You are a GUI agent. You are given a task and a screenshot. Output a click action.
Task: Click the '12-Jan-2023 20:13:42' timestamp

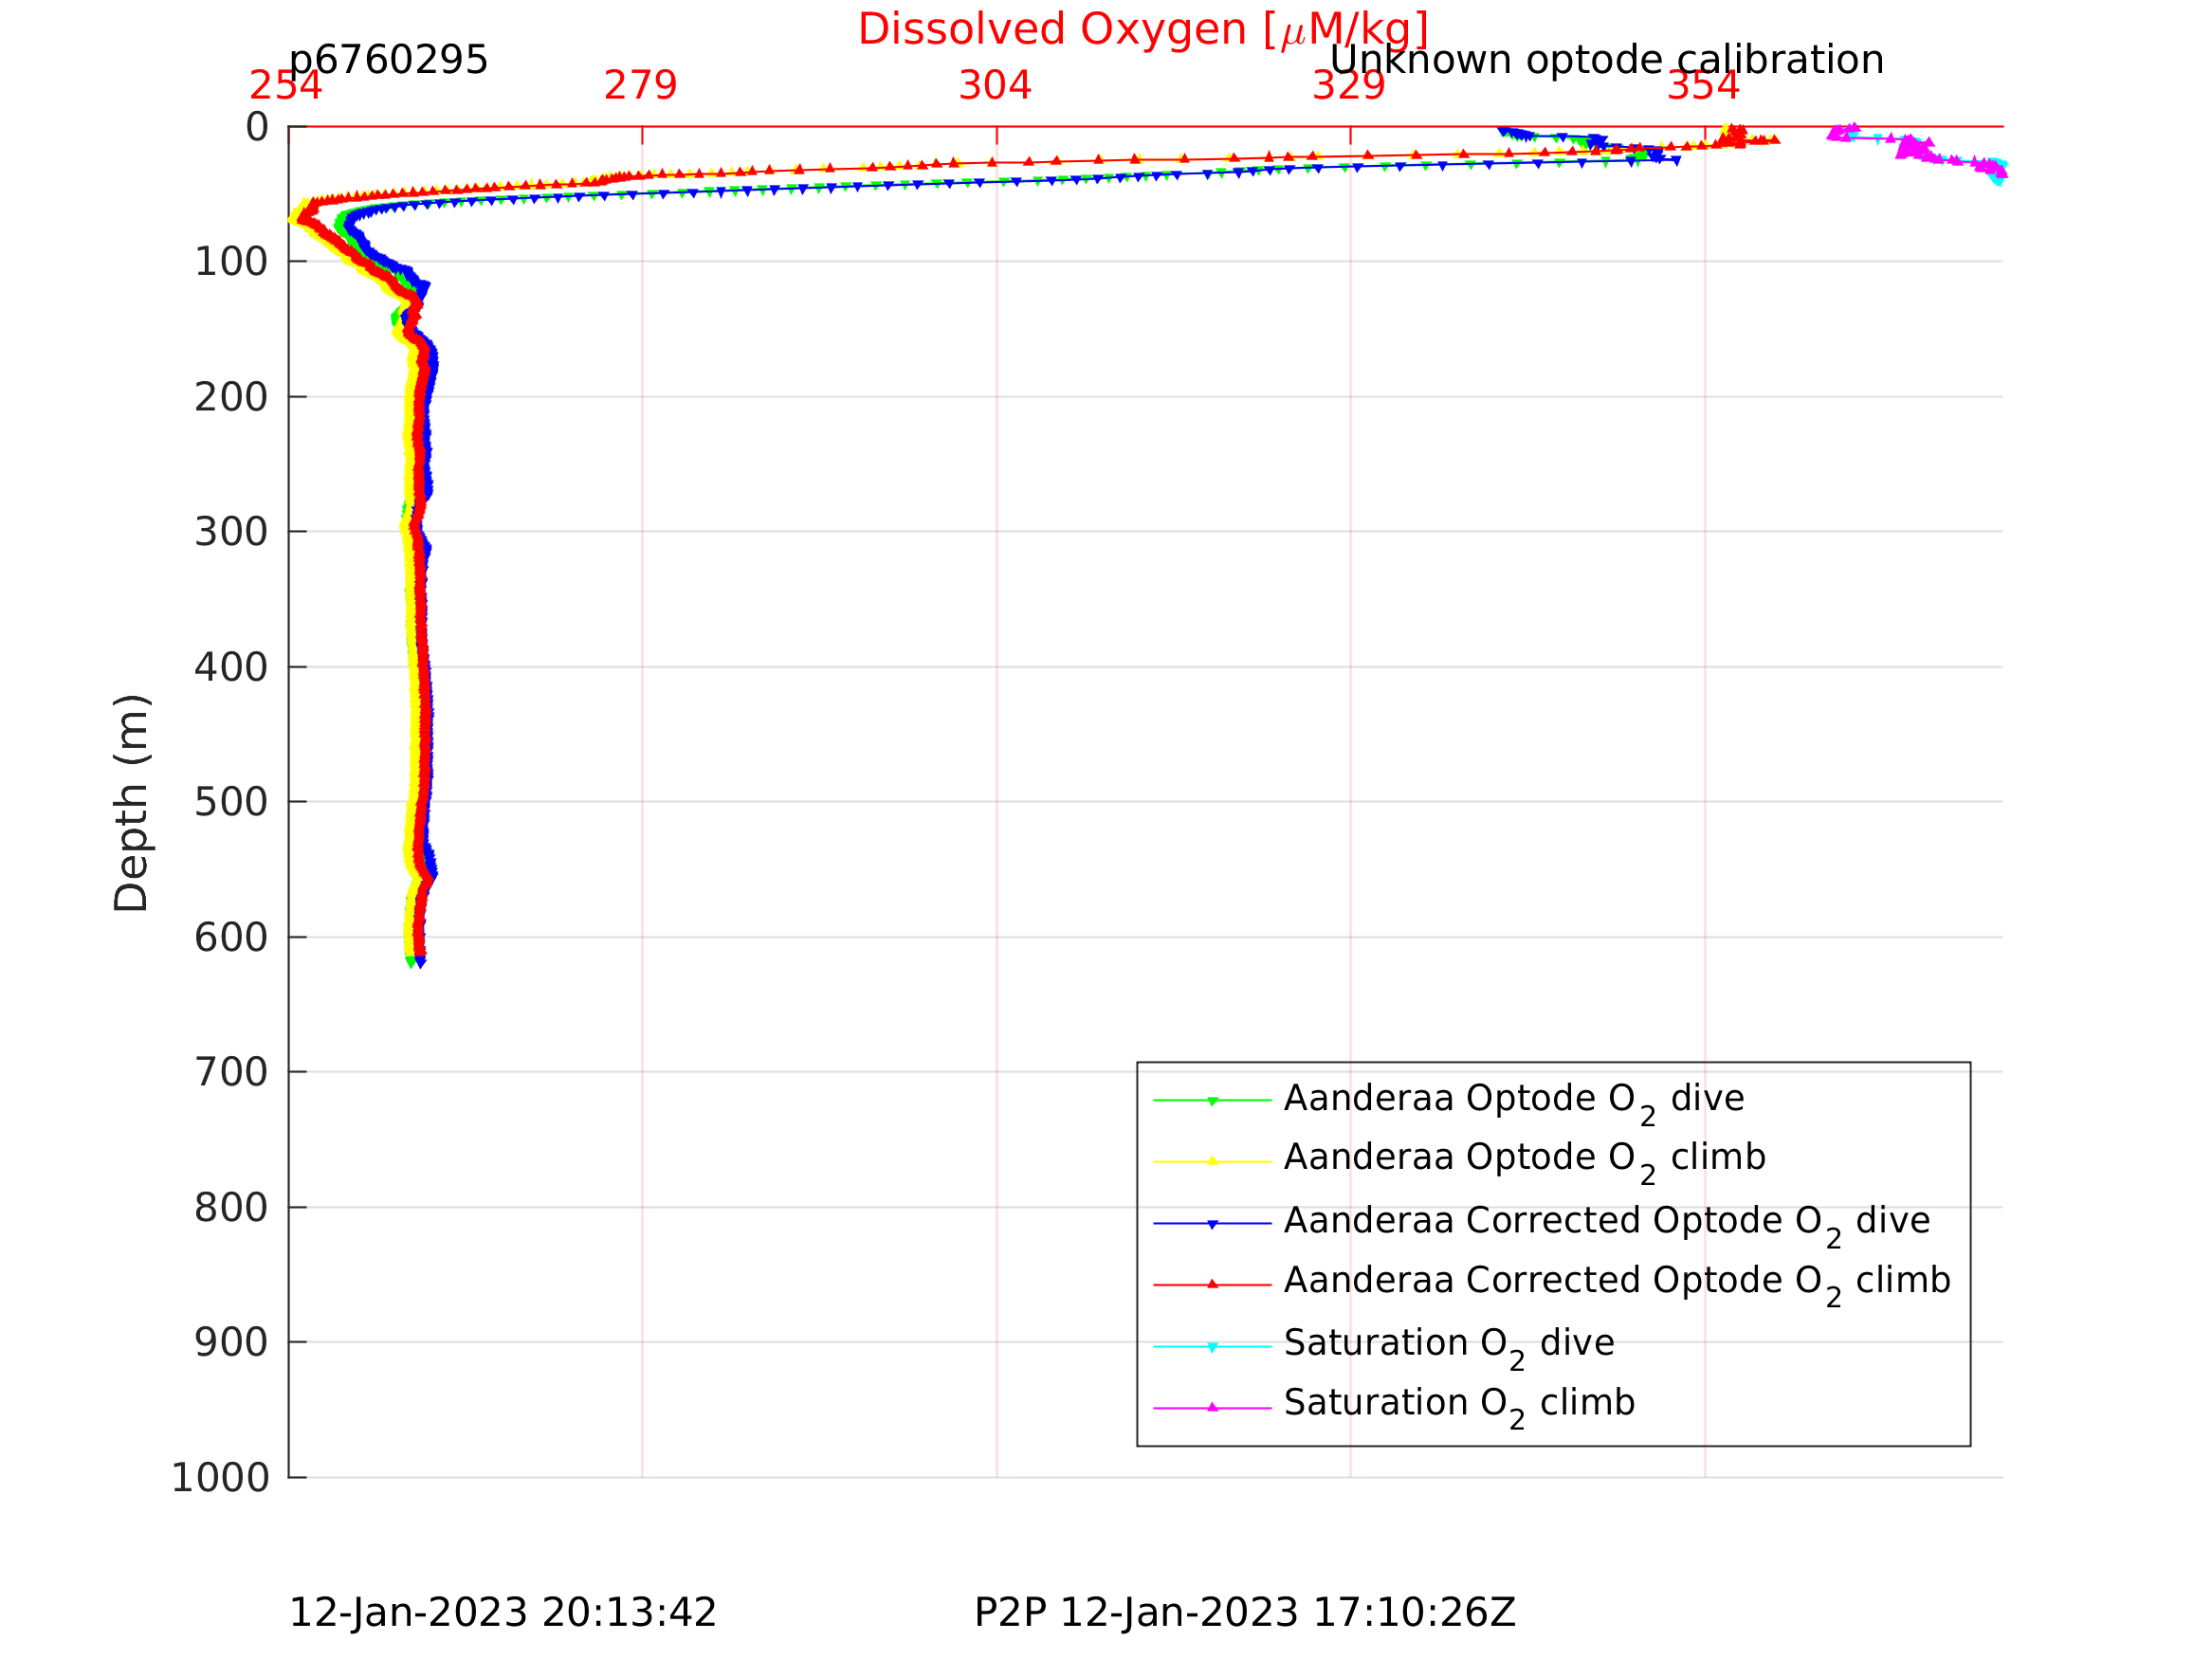[x=502, y=1614]
